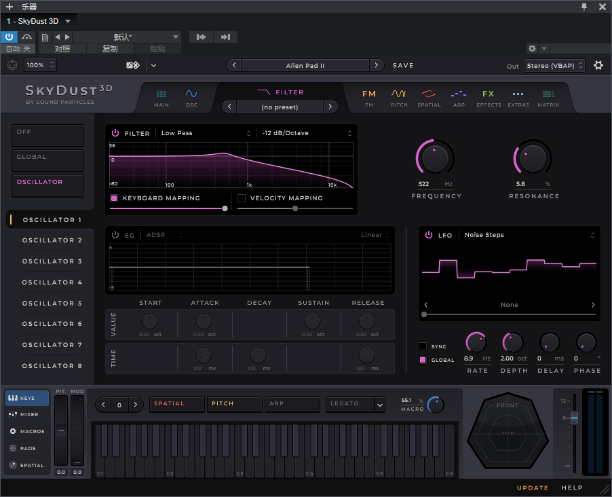612x497 pixels.
Task: Select OSCILLATOR 3 in the list
Action: click(52, 261)
